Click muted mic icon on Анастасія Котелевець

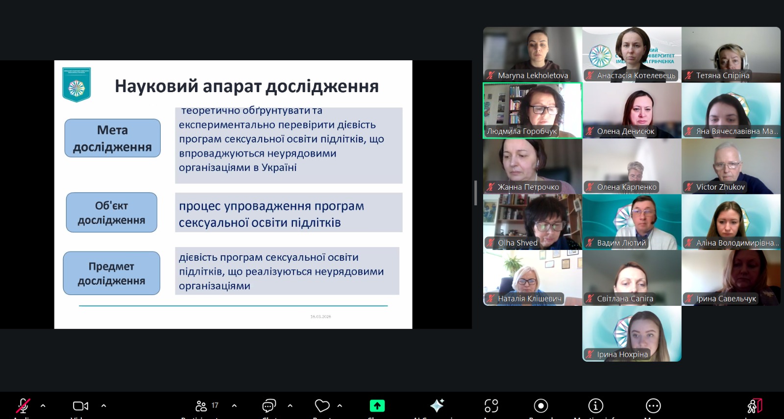pyautogui.click(x=590, y=75)
